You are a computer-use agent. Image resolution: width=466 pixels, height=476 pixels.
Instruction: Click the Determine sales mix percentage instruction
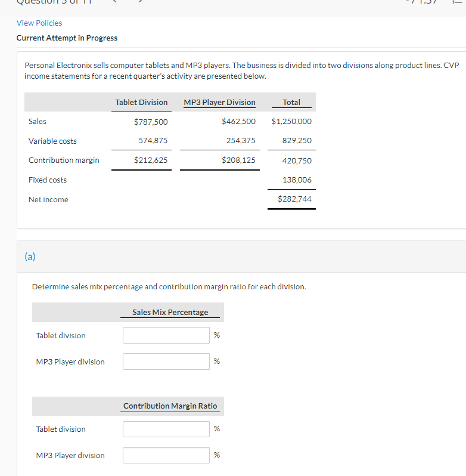pos(169,287)
